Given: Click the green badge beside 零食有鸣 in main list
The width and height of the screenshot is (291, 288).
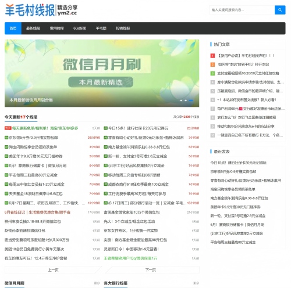Looking at the screenshot, I should point(105,138).
